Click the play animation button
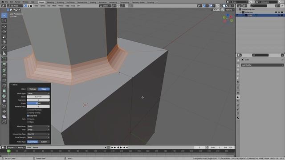 pyautogui.click(x=121, y=148)
